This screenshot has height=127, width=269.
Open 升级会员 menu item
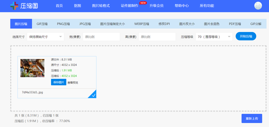156,6
